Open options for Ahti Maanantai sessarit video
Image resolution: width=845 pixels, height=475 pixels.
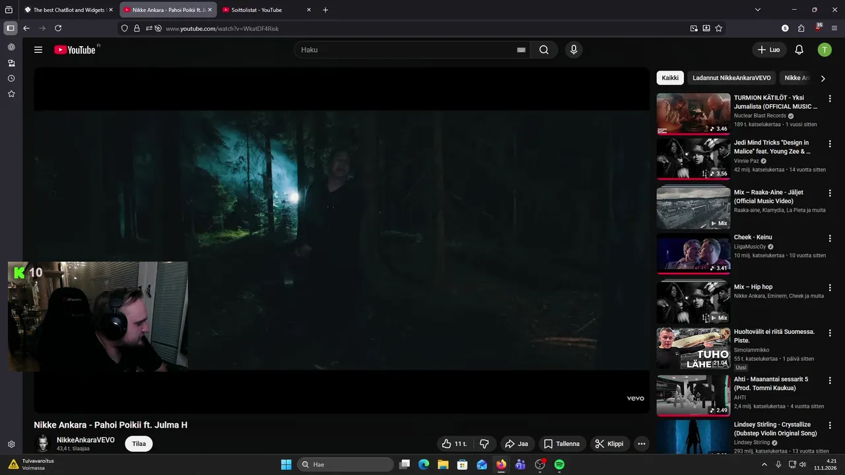click(x=830, y=381)
